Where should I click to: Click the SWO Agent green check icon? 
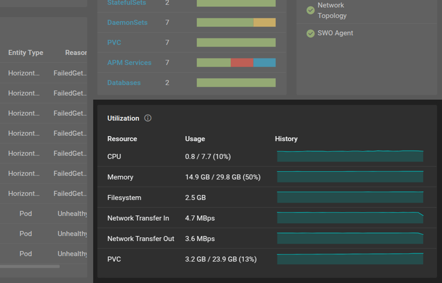311,33
